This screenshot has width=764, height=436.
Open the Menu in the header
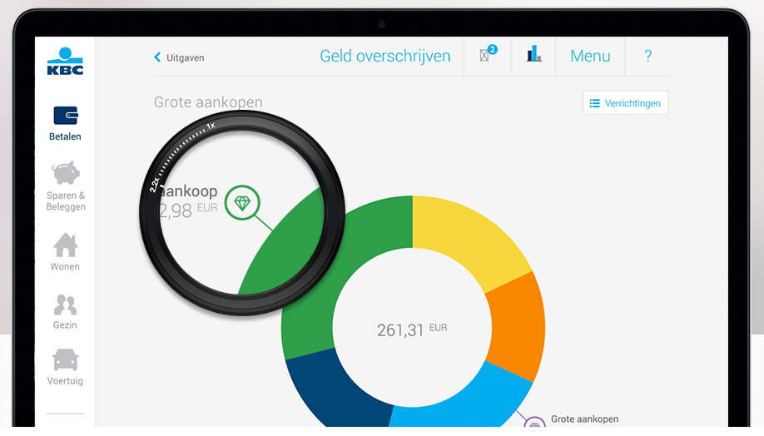(x=590, y=57)
